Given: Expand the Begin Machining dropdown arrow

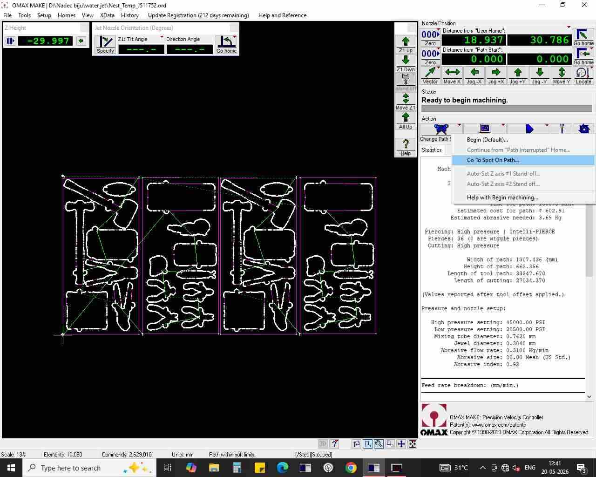Looking at the screenshot, I should coord(547,125).
